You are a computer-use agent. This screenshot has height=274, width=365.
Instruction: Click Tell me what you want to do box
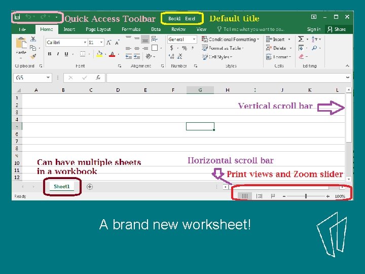pos(251,29)
